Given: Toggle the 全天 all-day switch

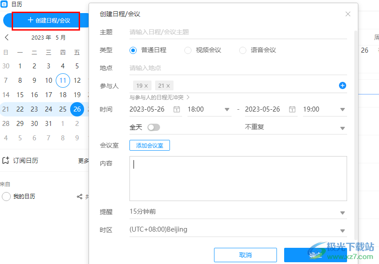Looking at the screenshot, I should [153, 127].
